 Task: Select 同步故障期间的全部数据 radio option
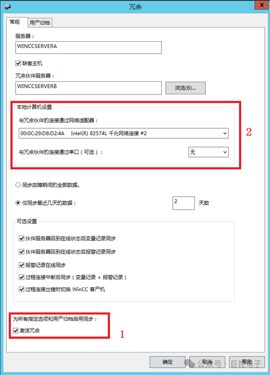point(18,185)
